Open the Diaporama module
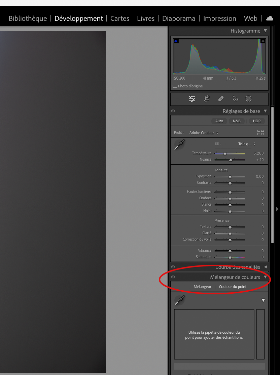Image resolution: width=280 pixels, height=375 pixels. coord(179,18)
